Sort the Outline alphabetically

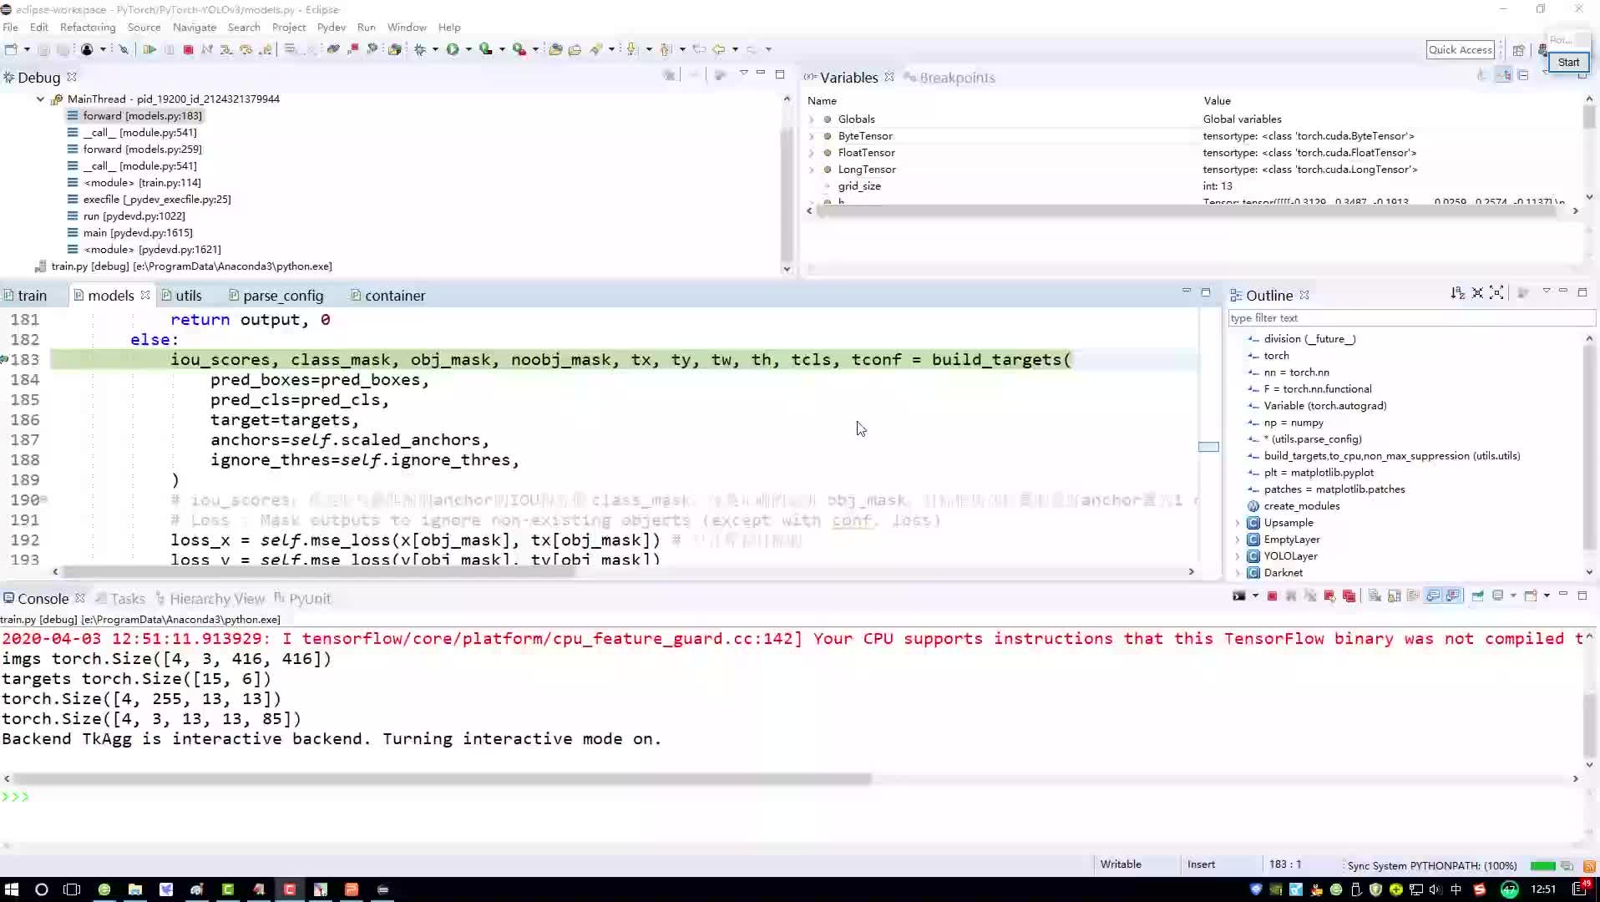1457,293
